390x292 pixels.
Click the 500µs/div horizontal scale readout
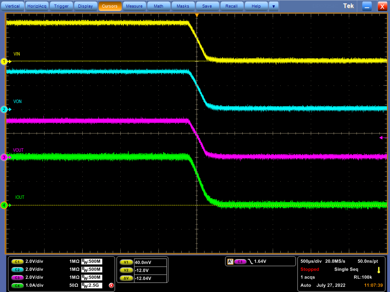312,262
